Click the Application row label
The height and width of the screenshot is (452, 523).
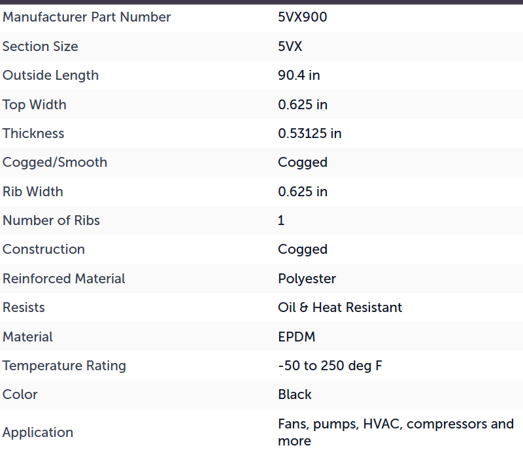pos(38,432)
